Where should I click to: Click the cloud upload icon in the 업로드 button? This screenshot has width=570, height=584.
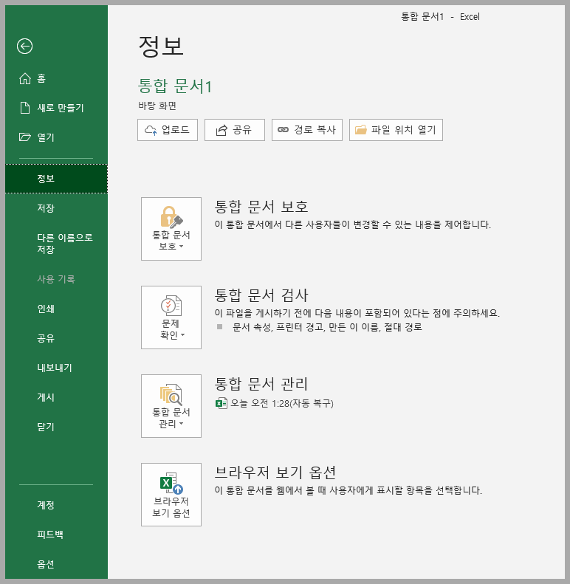pos(151,130)
